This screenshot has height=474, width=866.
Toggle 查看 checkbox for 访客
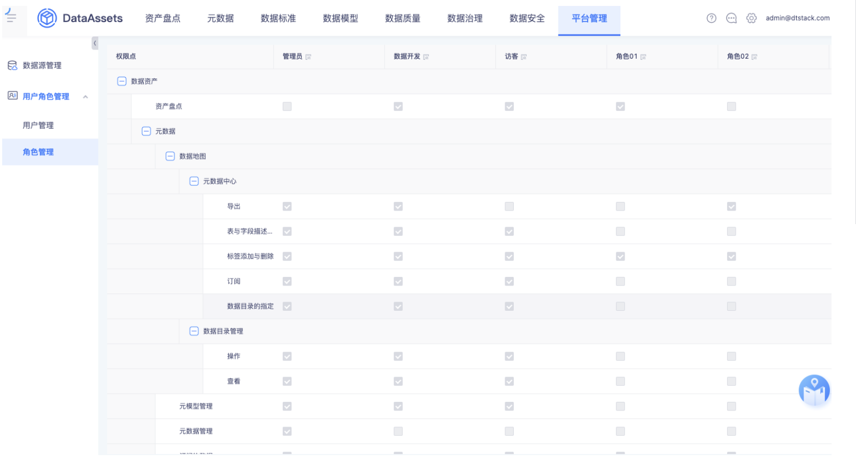509,381
